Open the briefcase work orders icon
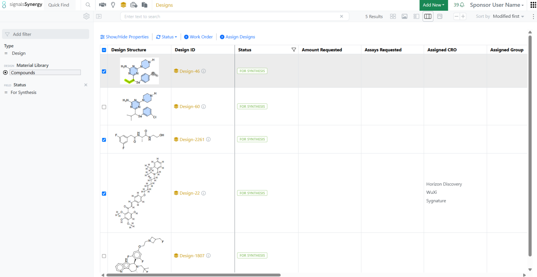Screen dimensions: 537x277 click(134, 5)
